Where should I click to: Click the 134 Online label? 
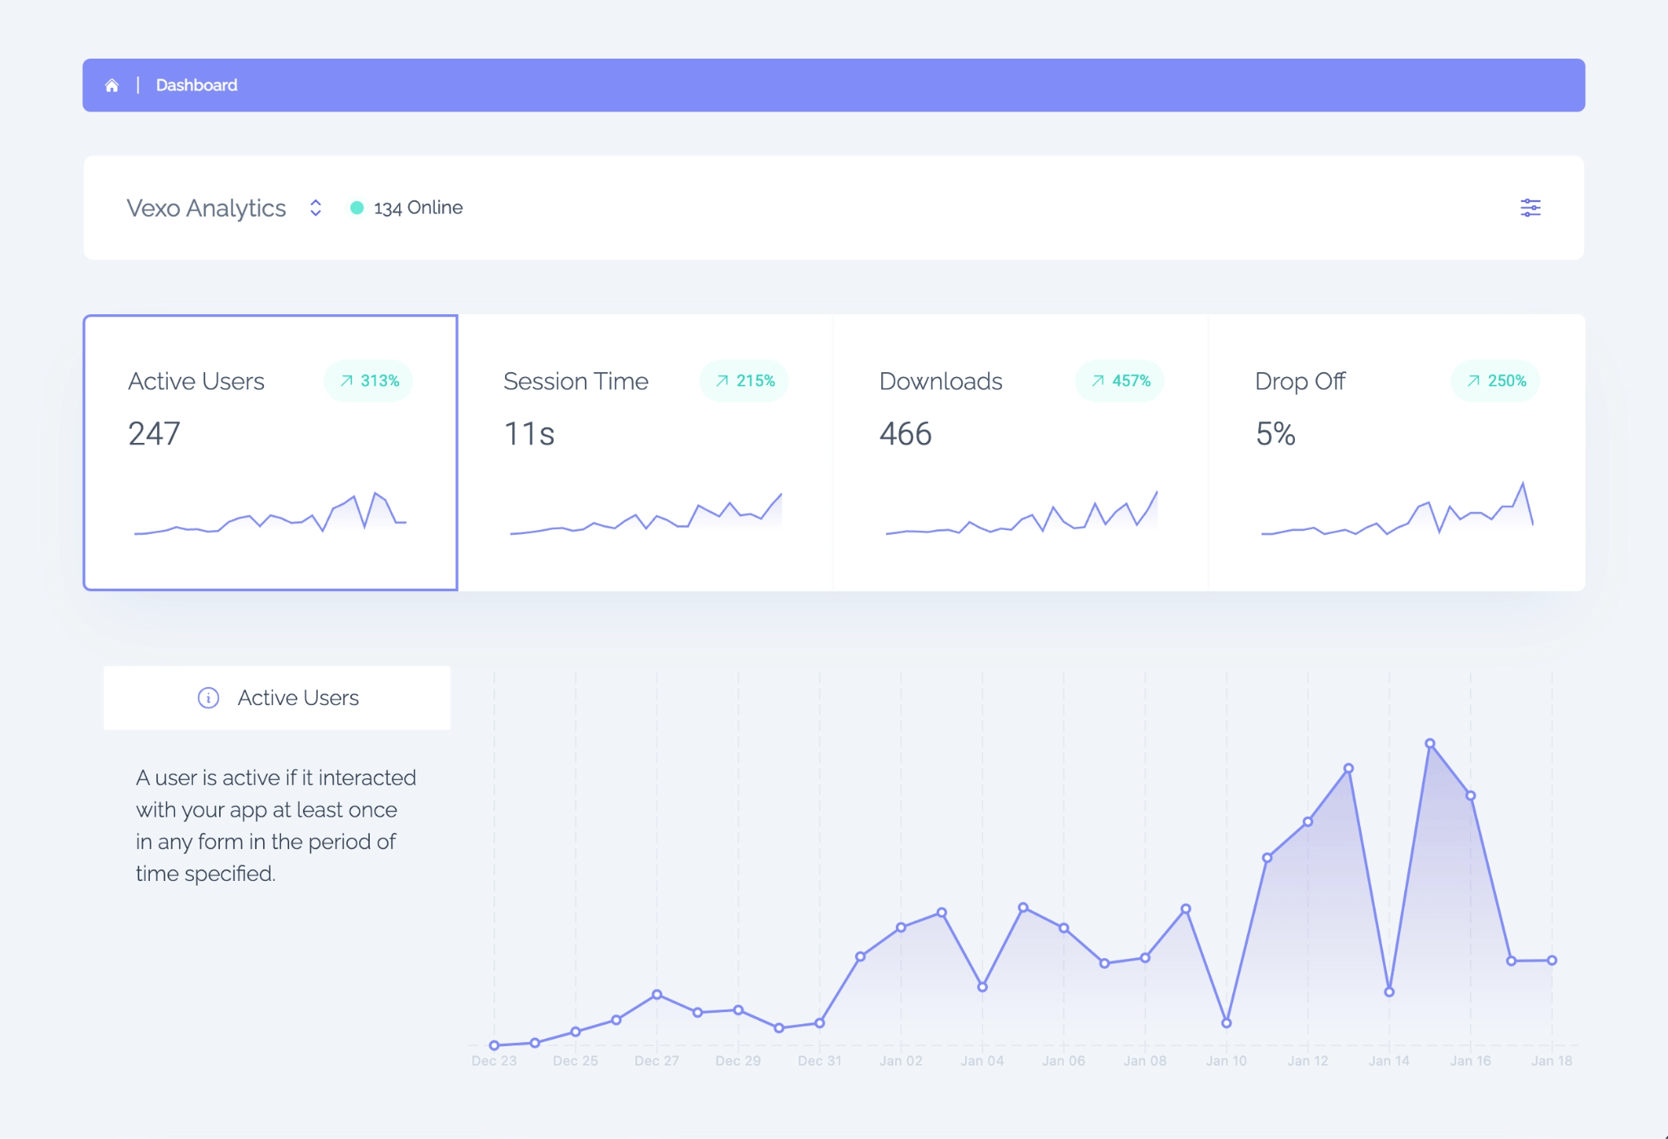pos(416,208)
